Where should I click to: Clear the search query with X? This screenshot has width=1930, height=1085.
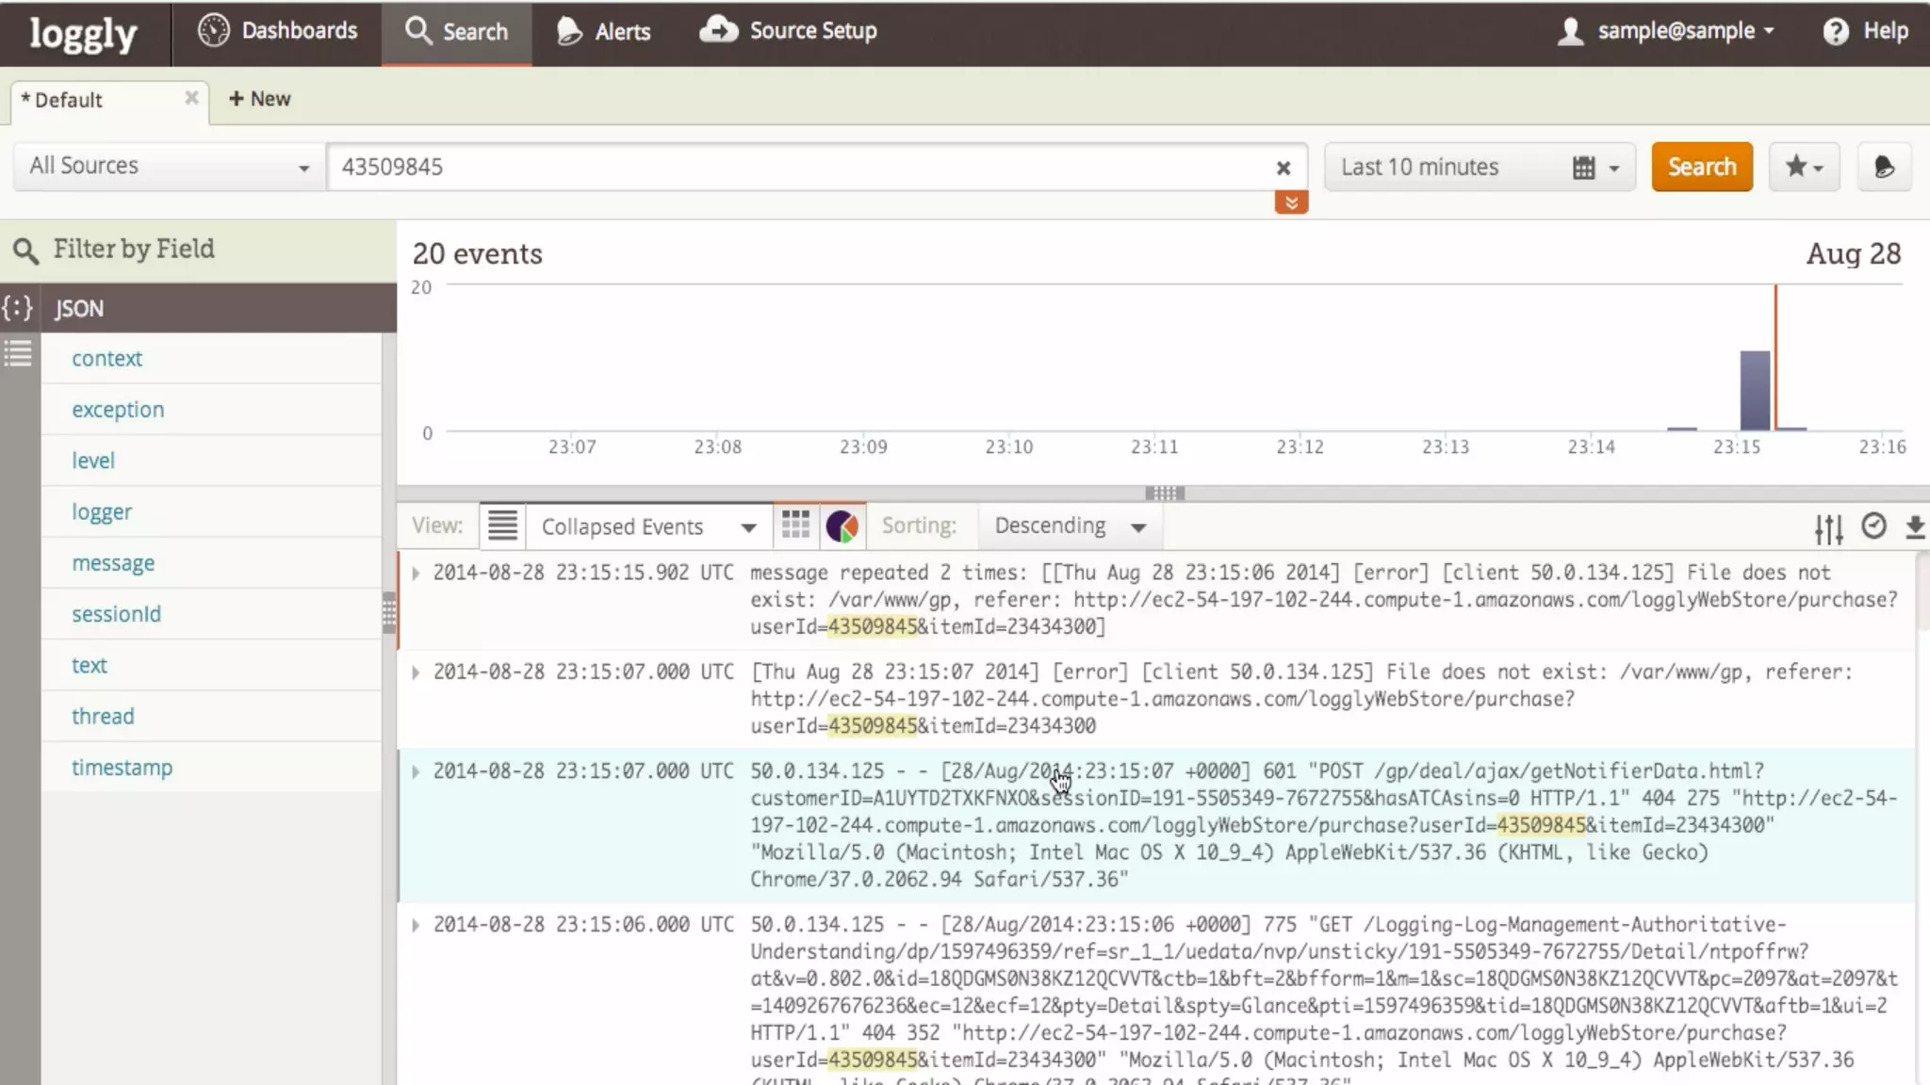[x=1283, y=168]
